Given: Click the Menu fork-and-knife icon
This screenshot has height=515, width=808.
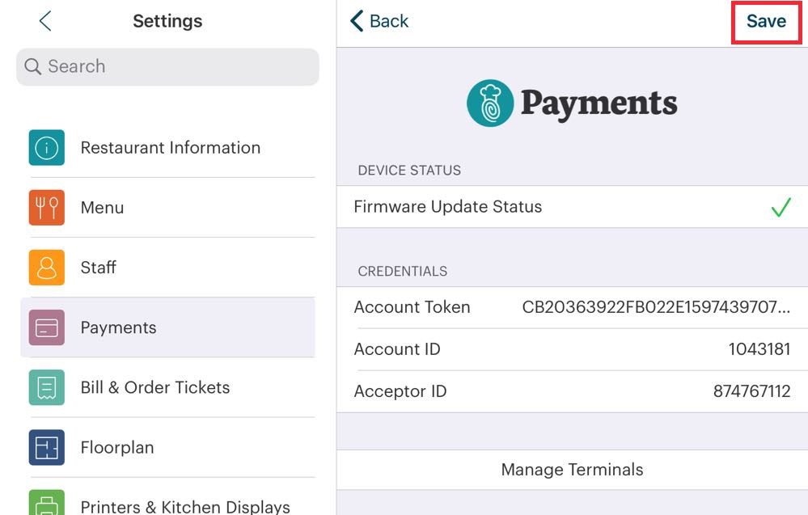Looking at the screenshot, I should (46, 207).
